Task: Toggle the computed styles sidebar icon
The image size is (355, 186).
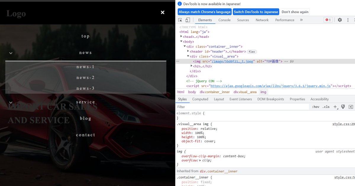Action: [x=351, y=107]
